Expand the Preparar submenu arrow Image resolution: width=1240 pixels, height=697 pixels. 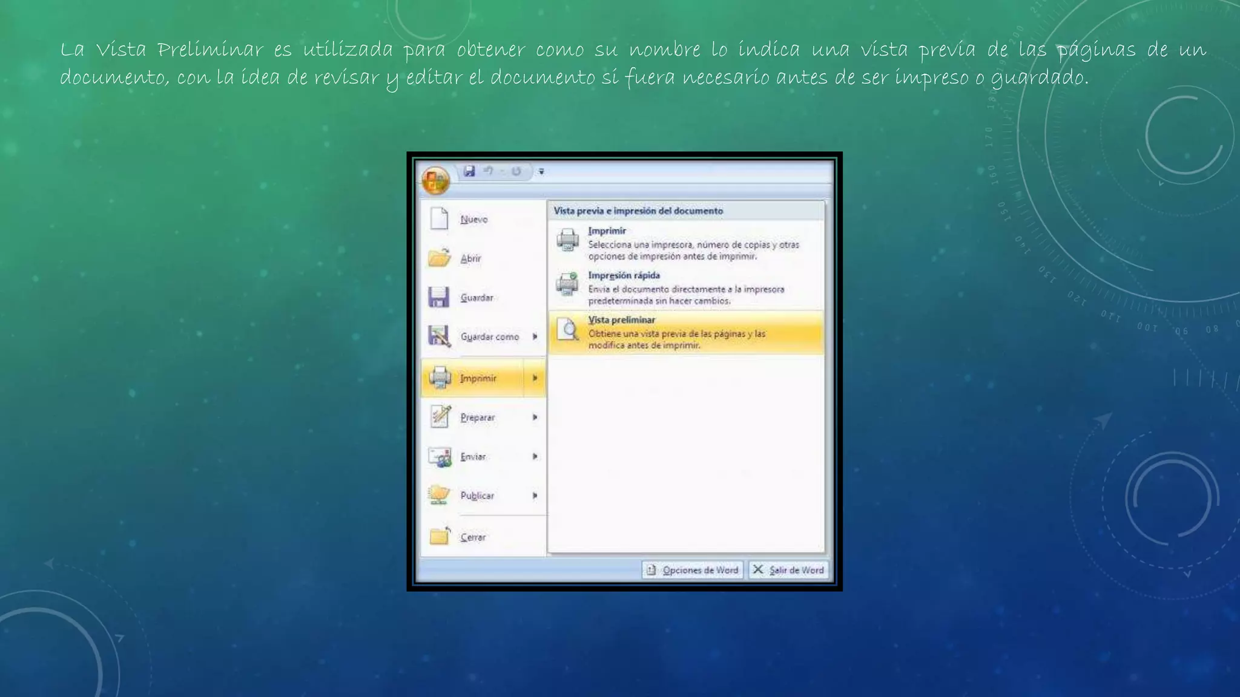click(x=535, y=417)
